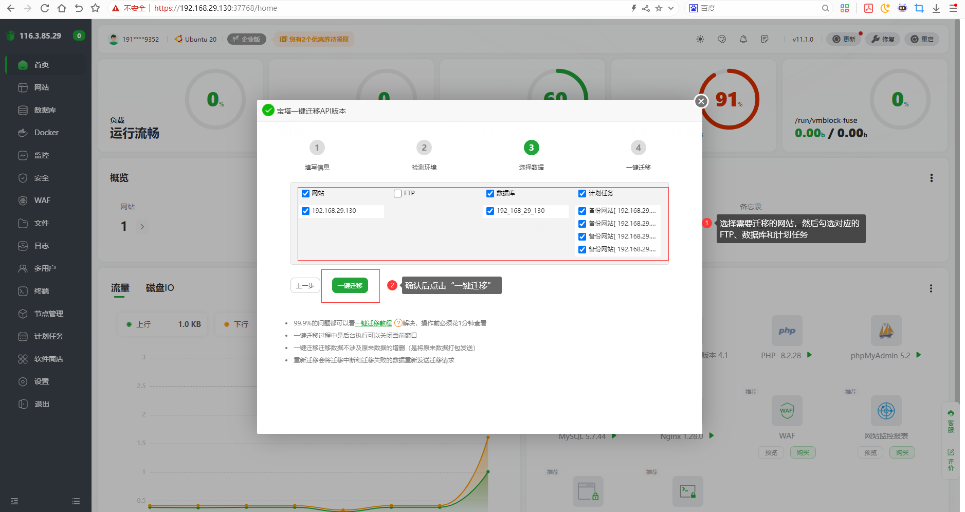Click the browser address bar URL
The height and width of the screenshot is (512, 965).
(216, 8)
